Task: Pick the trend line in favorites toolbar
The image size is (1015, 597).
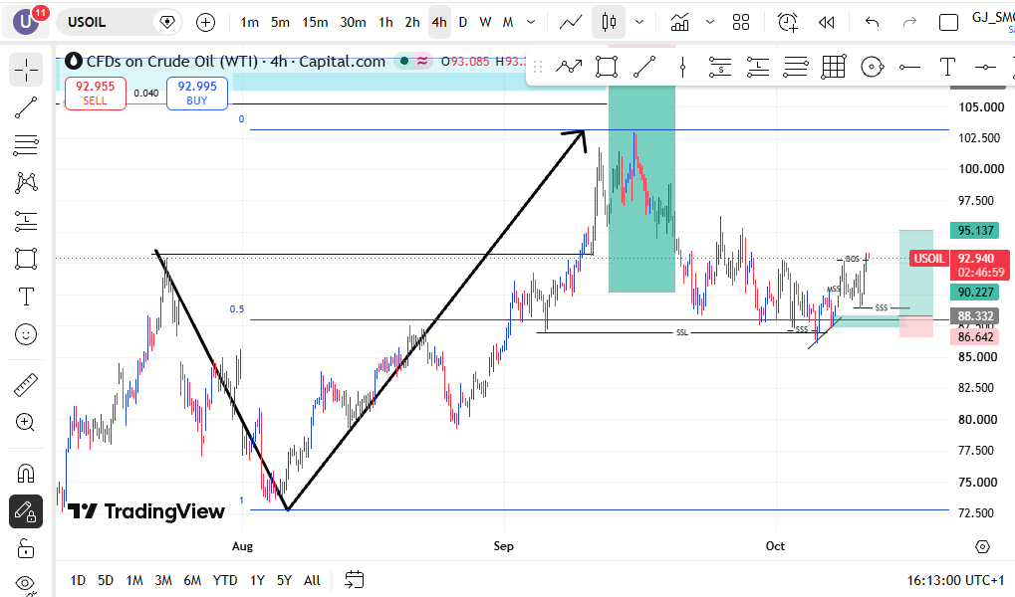Action: point(644,67)
